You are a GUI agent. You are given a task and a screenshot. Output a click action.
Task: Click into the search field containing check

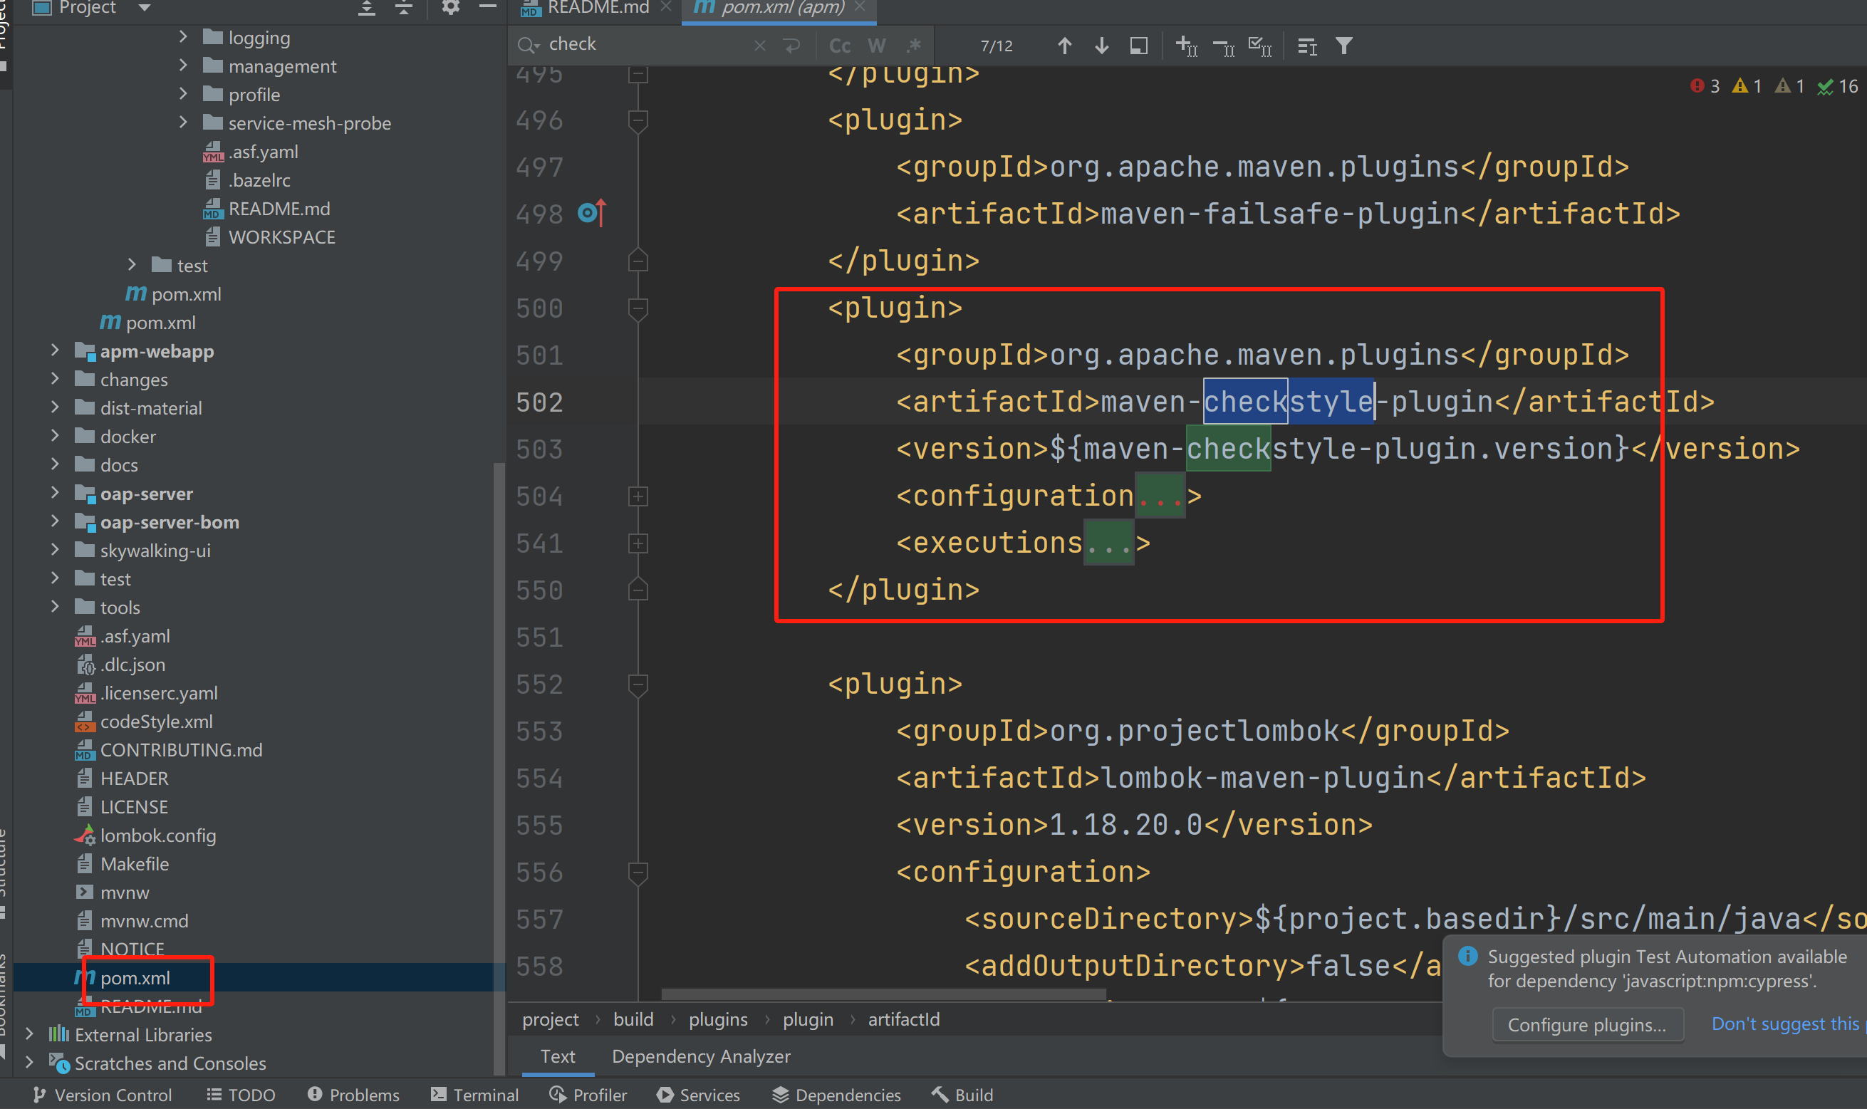(643, 45)
